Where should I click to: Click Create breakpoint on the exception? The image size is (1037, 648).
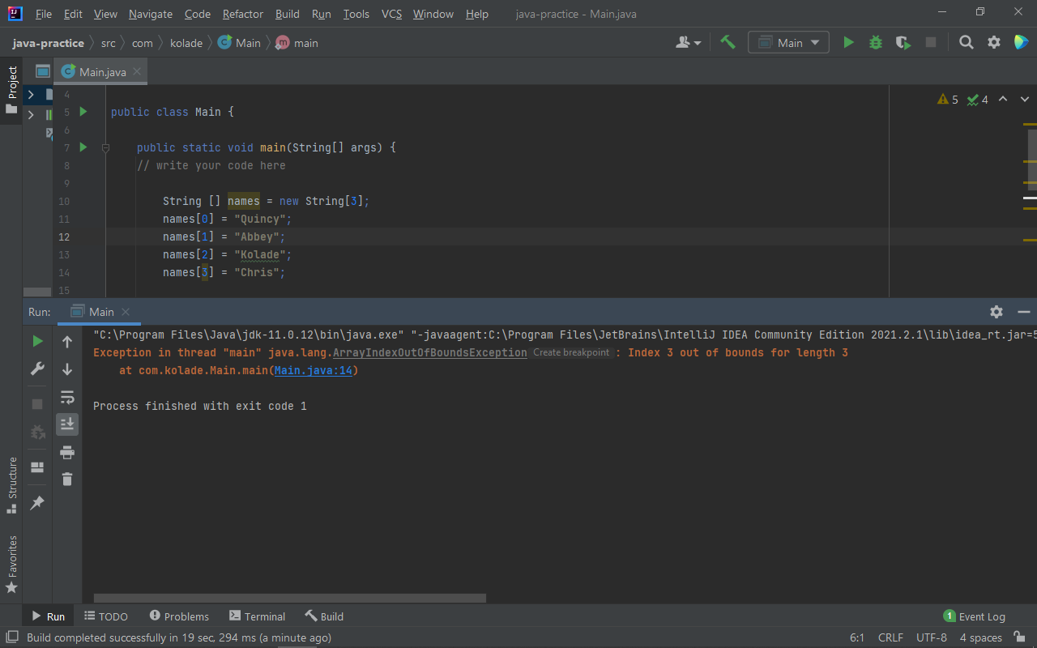(x=571, y=352)
